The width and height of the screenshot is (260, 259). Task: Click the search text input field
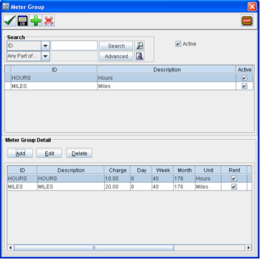tap(74, 46)
